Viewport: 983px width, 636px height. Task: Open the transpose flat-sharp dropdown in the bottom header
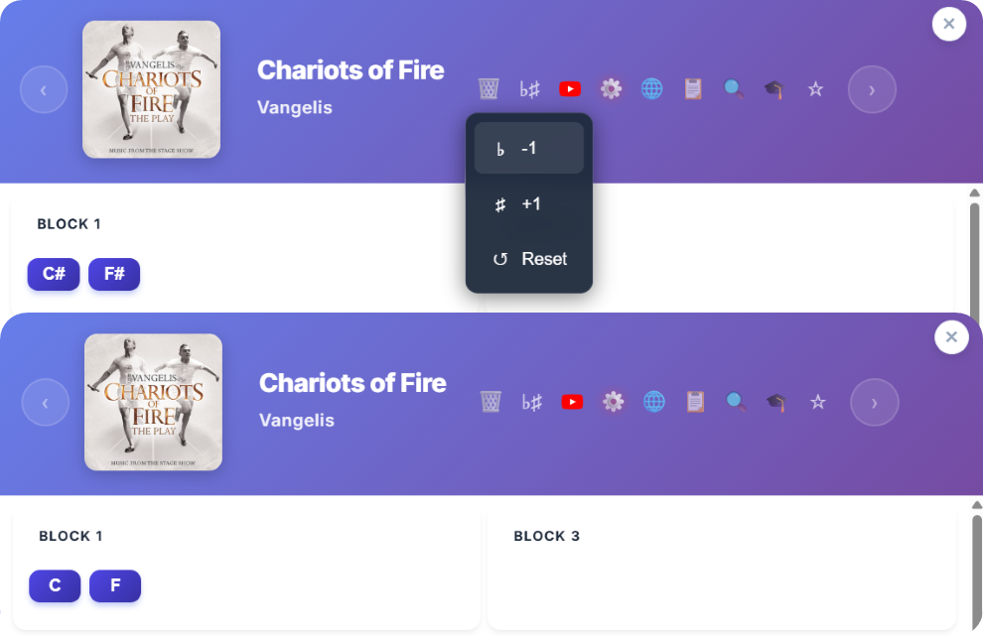click(x=531, y=402)
